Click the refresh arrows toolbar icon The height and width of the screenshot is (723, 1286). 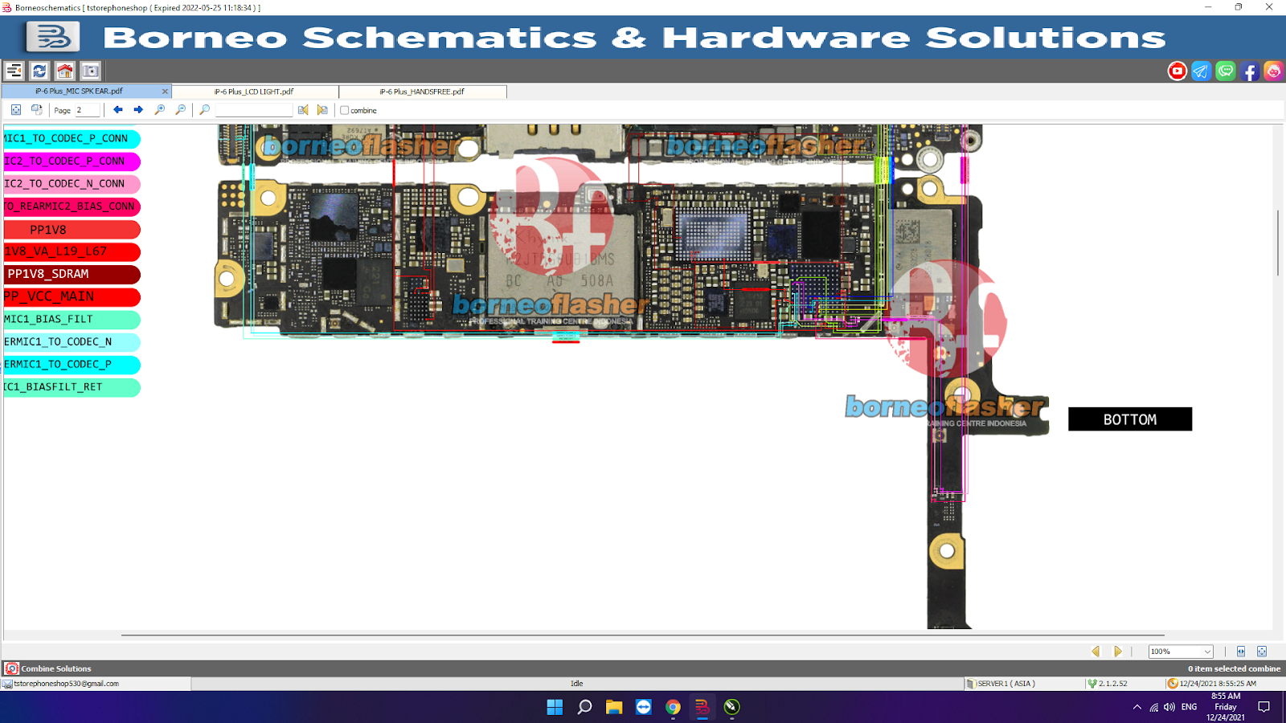39,71
